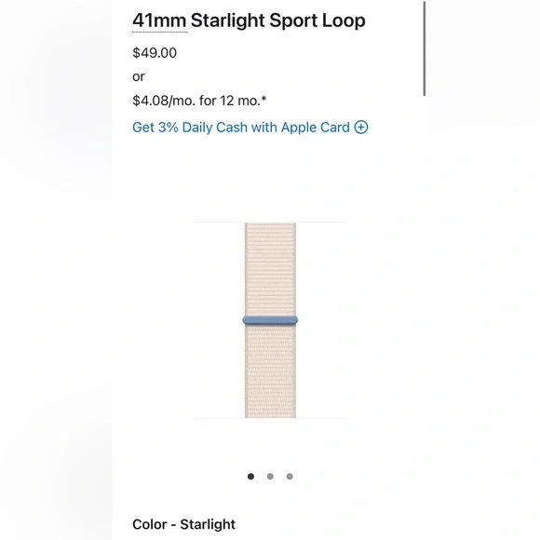Click the Starlight Sport Loop band image
Image resolution: width=540 pixels, height=540 pixels.
coord(270,320)
